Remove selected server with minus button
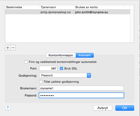Screen dimensions: 140x116 coord(13,48)
